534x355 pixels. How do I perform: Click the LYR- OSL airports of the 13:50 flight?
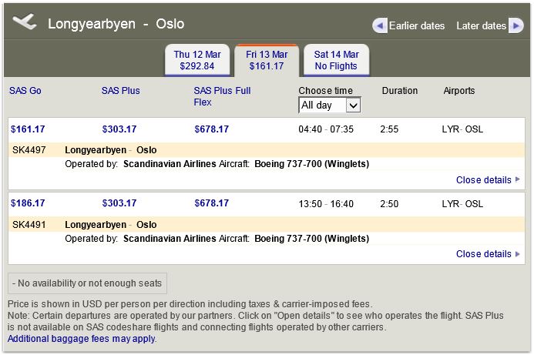pyautogui.click(x=462, y=204)
